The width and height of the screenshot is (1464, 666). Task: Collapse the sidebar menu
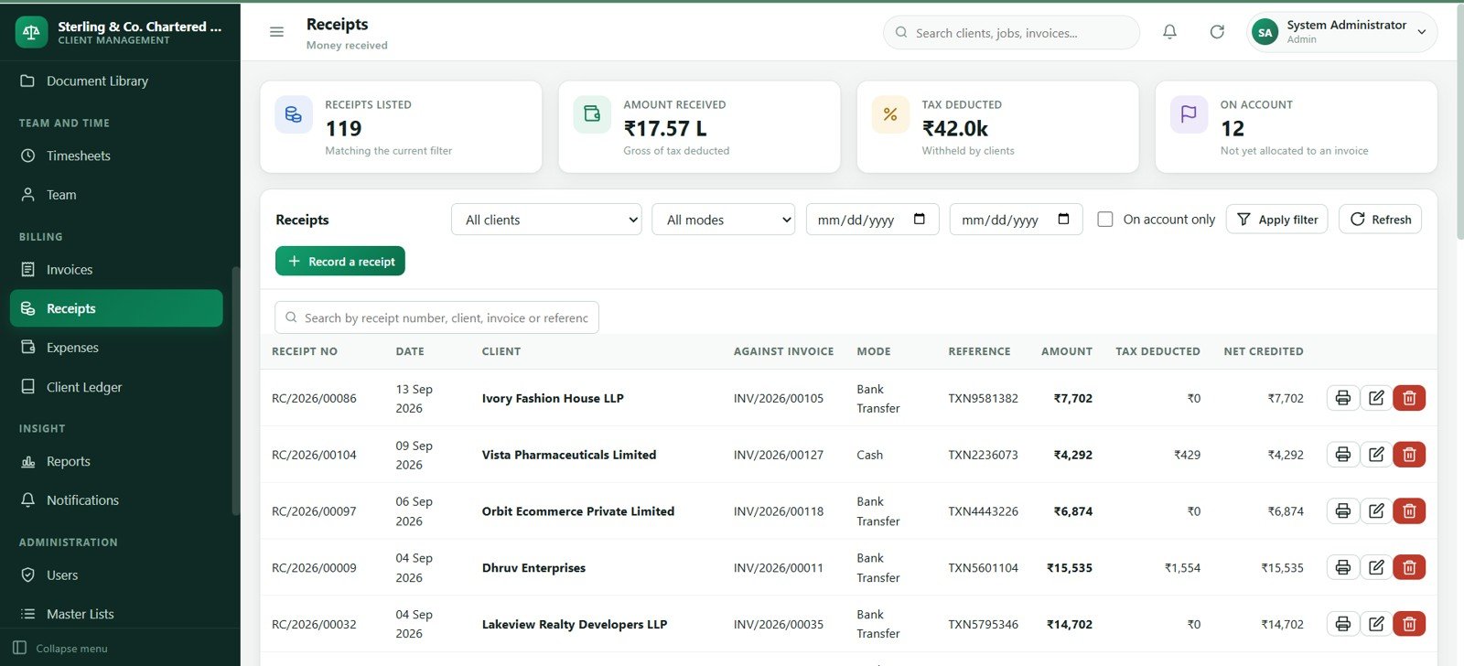coord(60,648)
